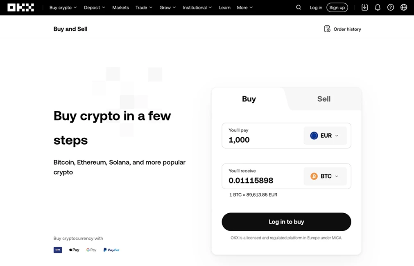Image resolution: width=414 pixels, height=266 pixels.
Task: Click the download app icon
Action: click(x=365, y=7)
